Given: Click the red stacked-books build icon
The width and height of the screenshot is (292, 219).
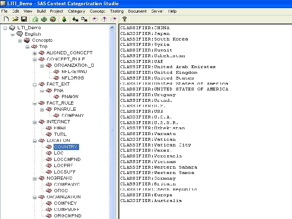Looking at the screenshot, I should [53, 19].
